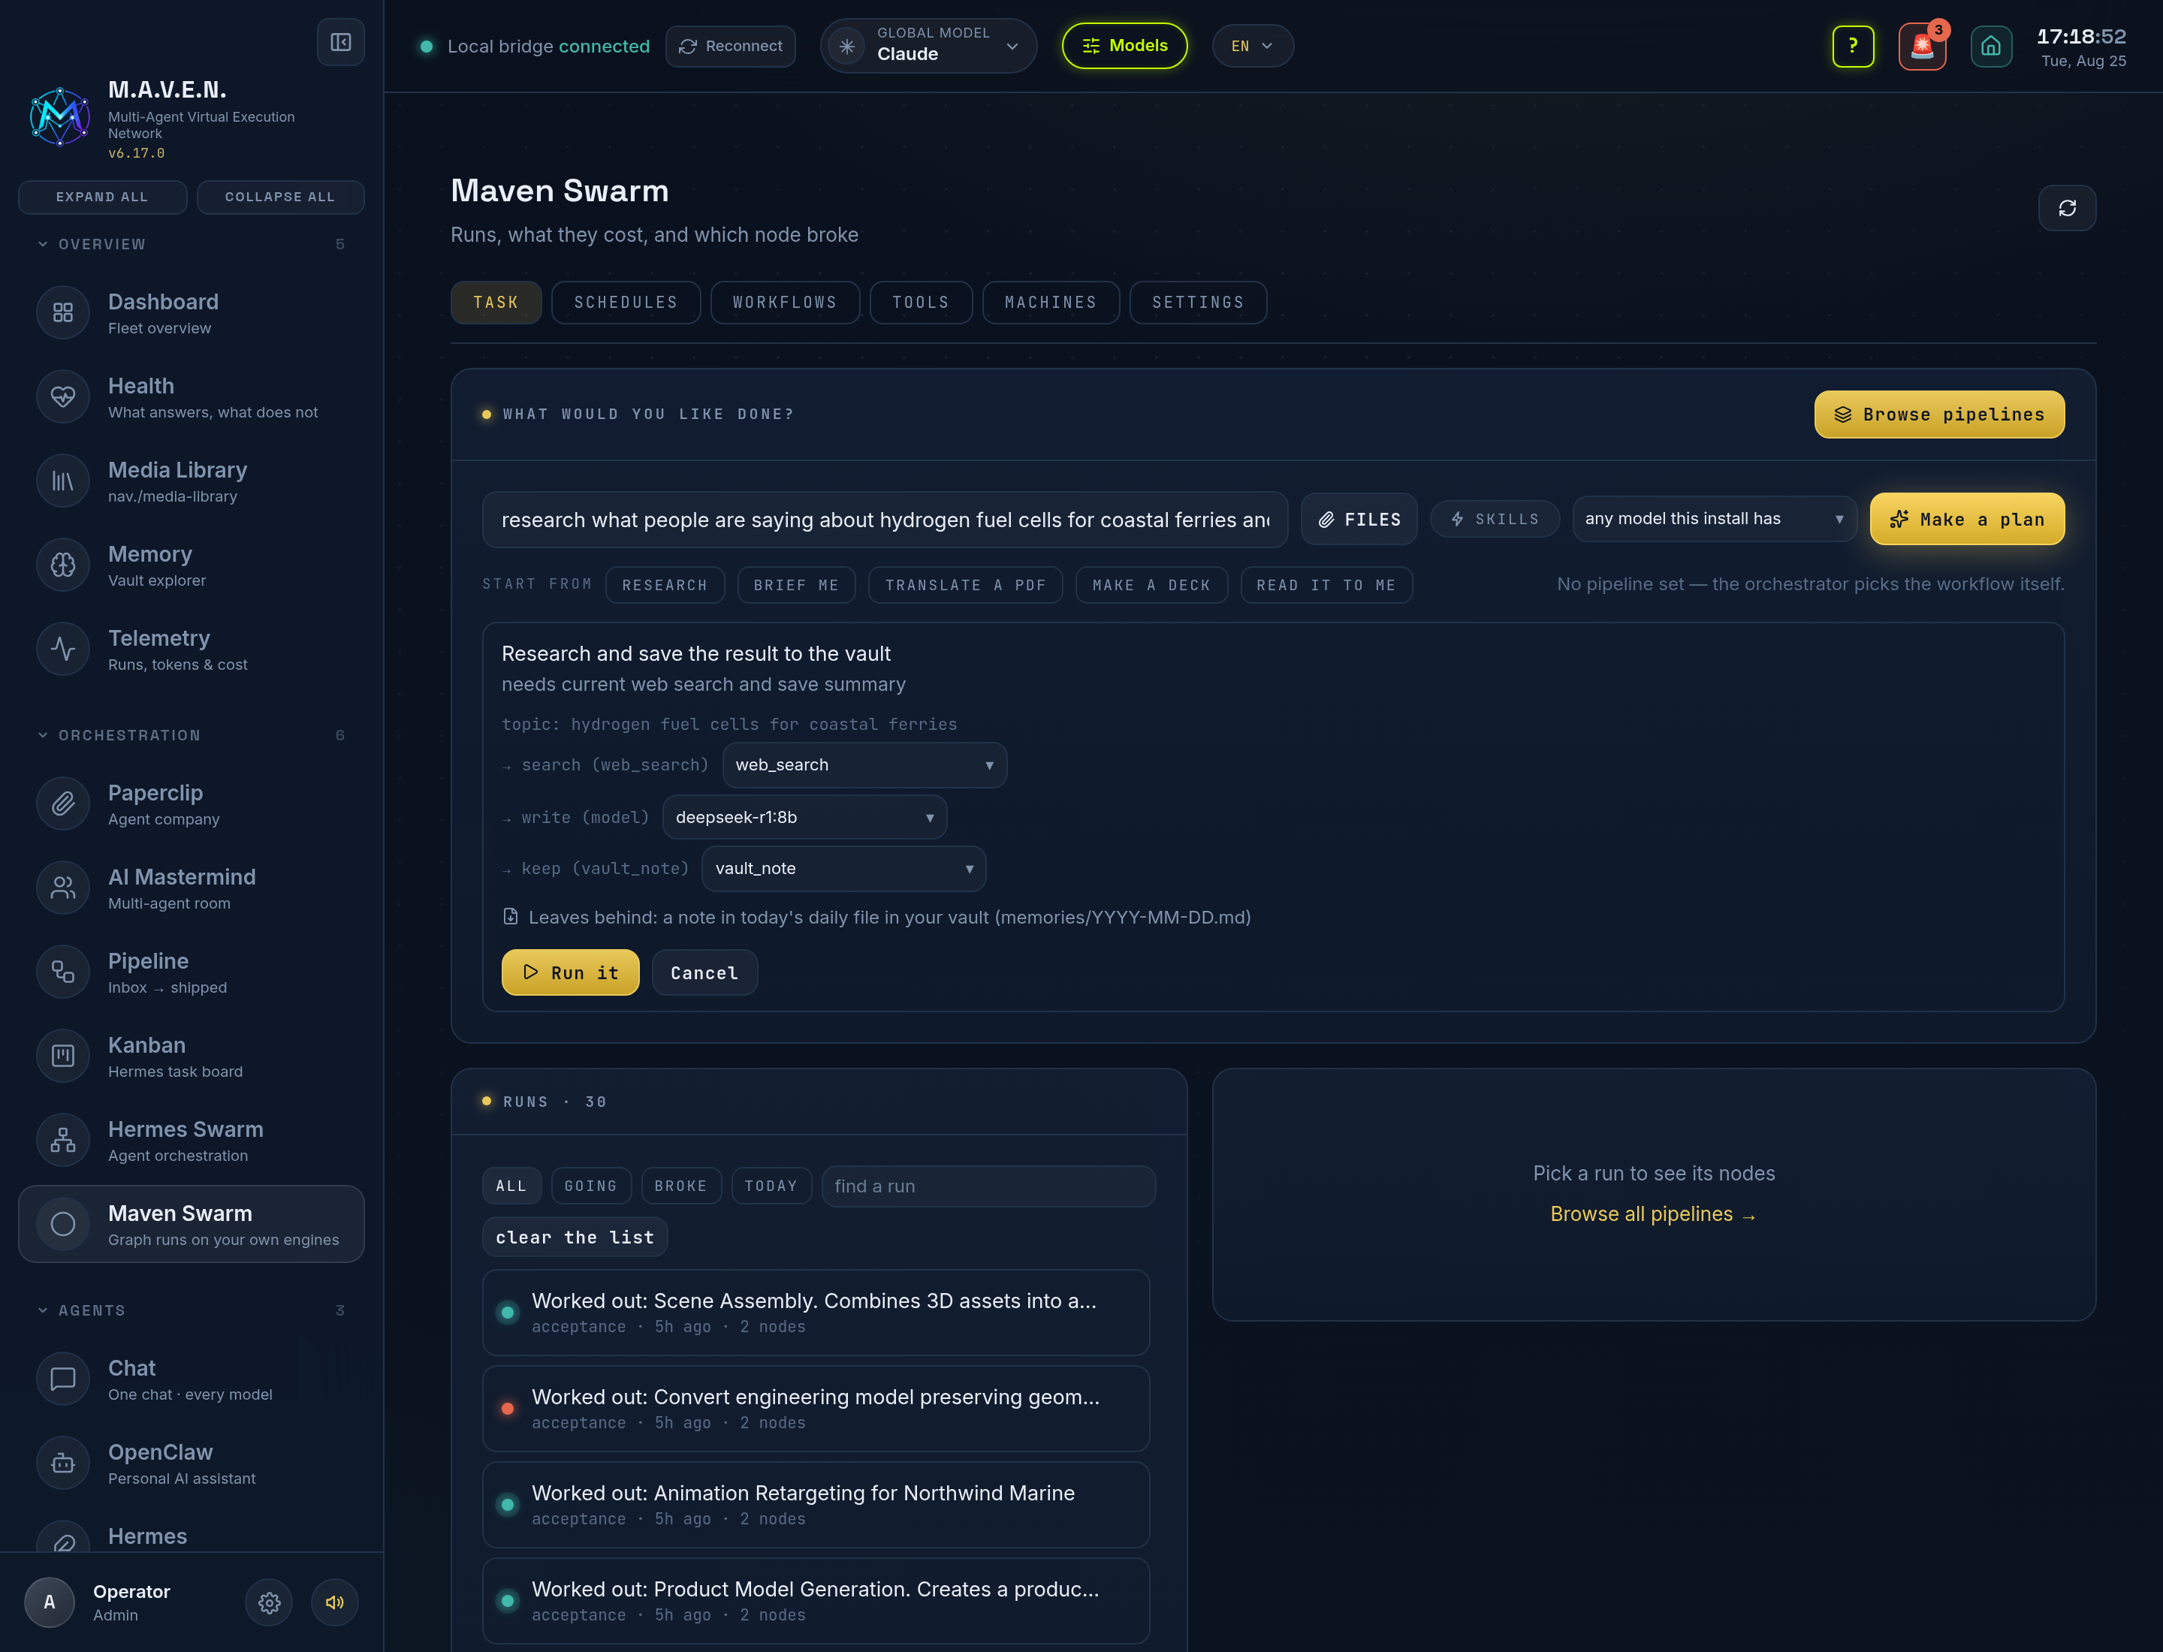
Task: Toggle the speaker sound icon
Action: coord(334,1603)
